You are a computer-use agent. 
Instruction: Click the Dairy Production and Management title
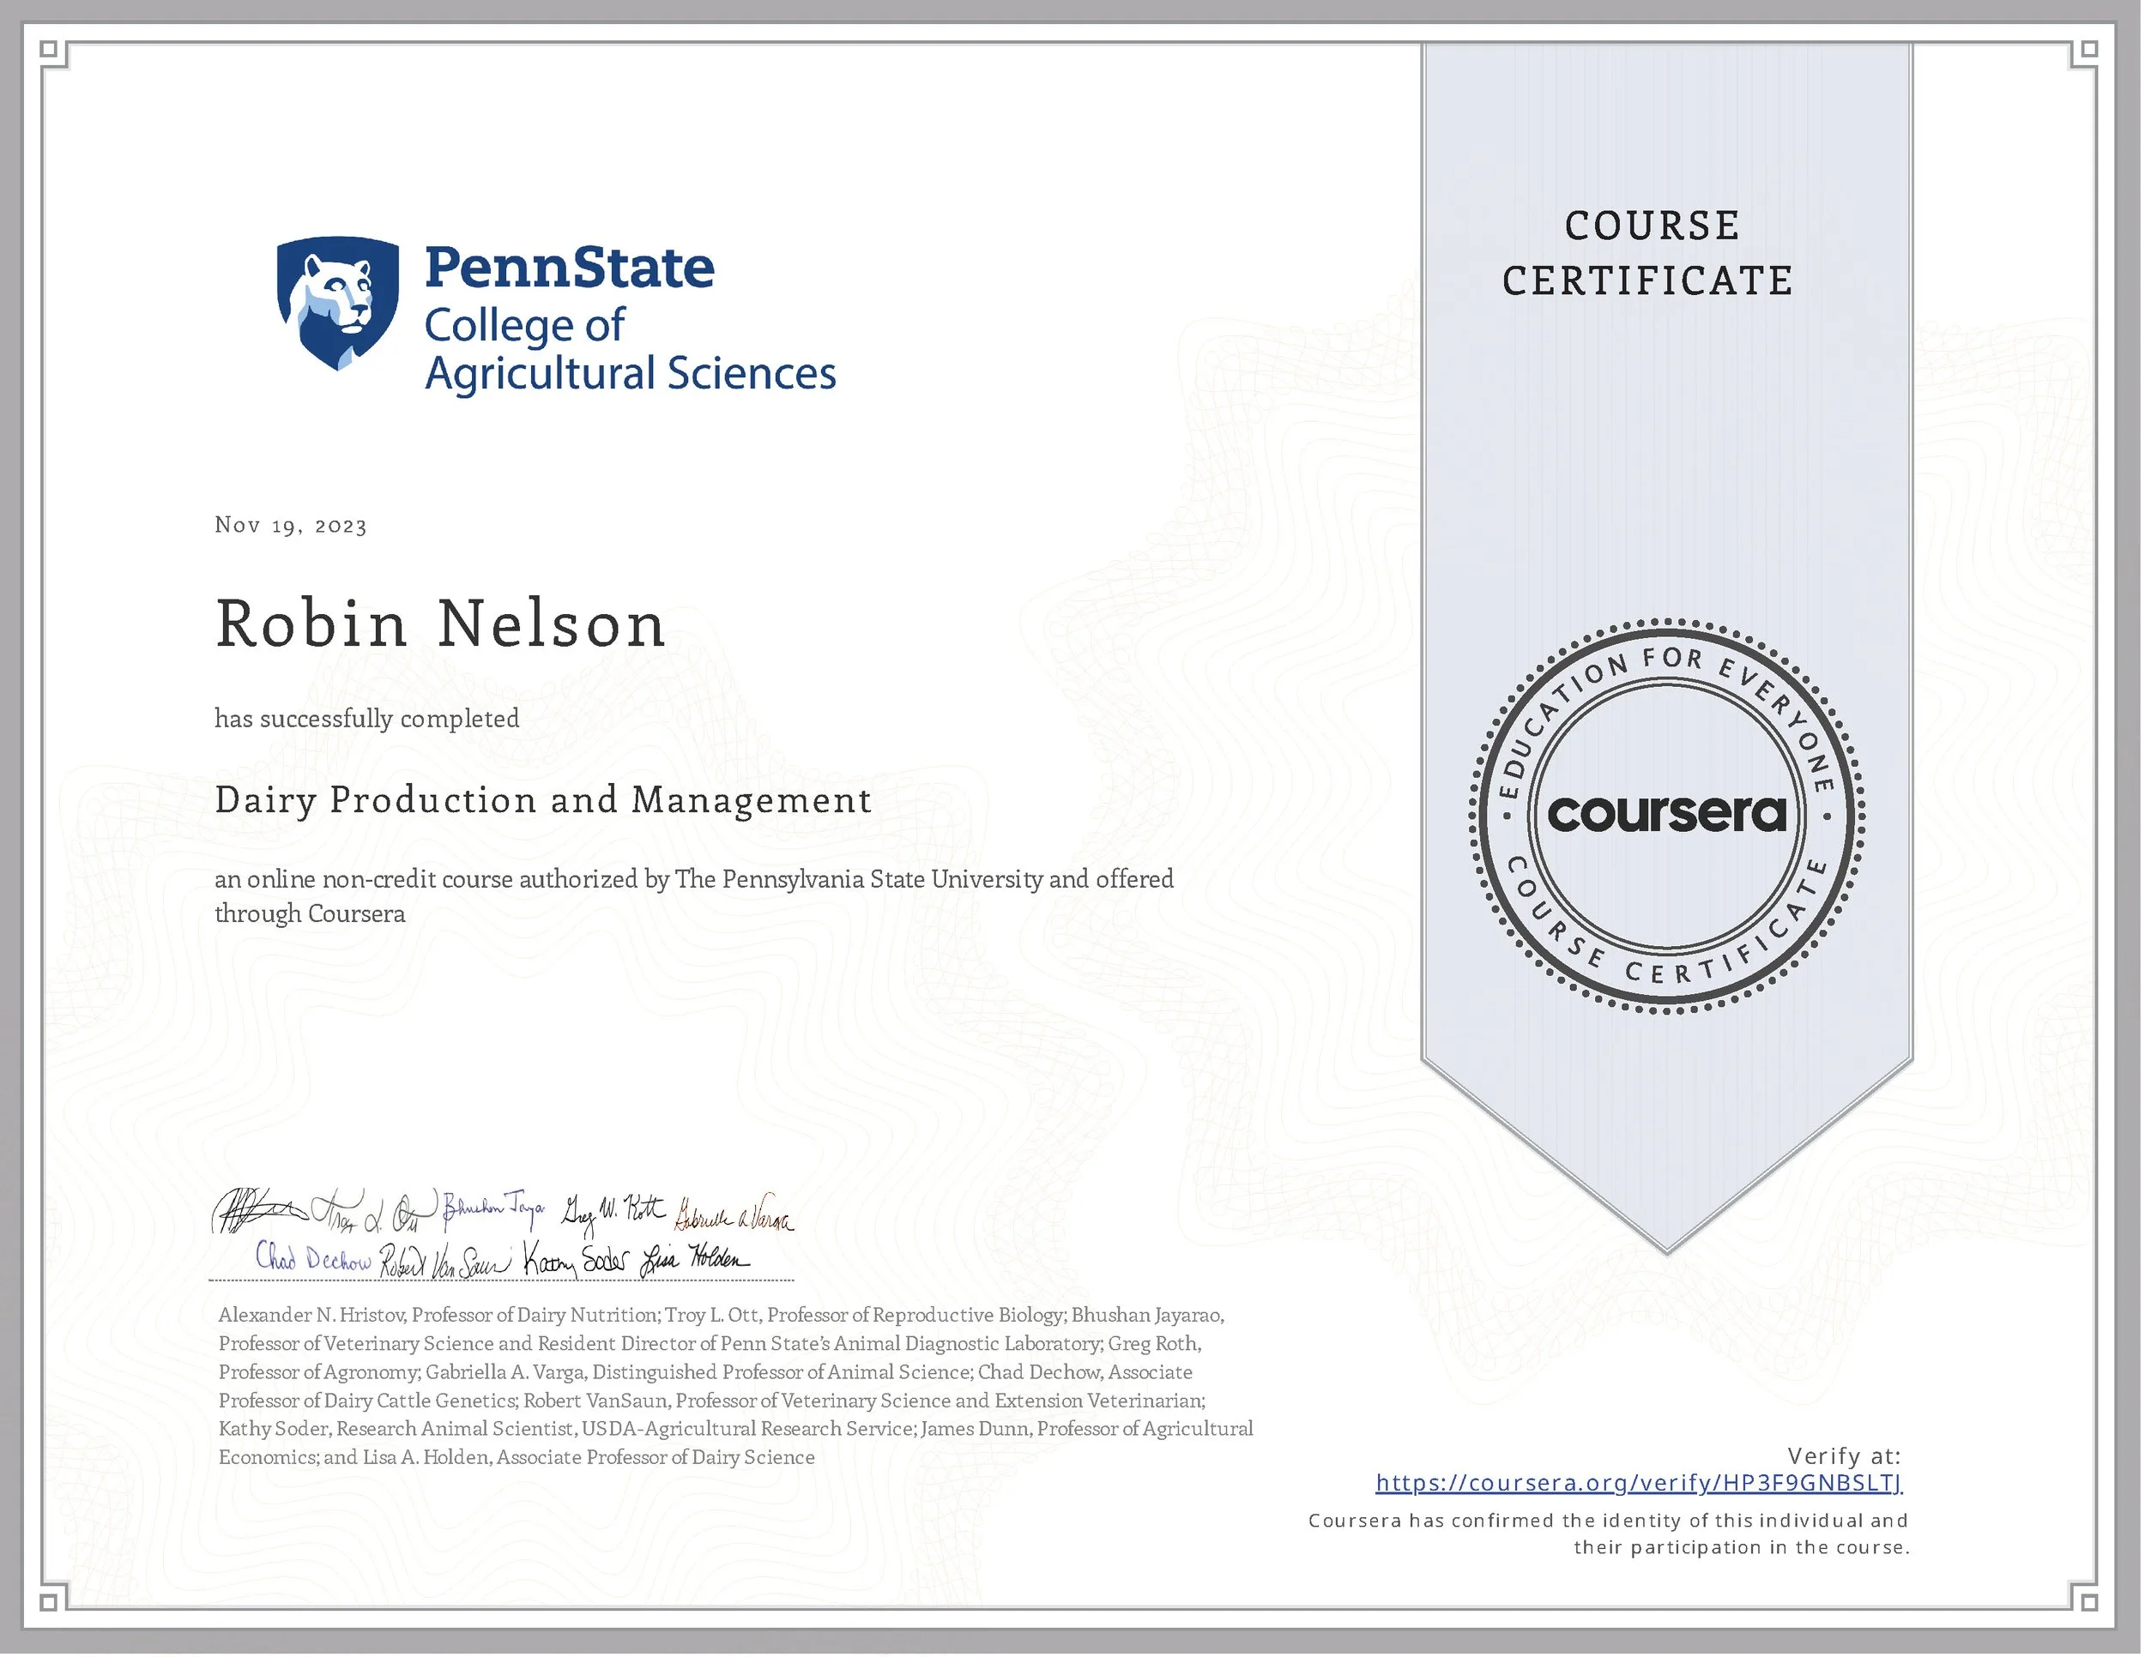click(x=542, y=800)
